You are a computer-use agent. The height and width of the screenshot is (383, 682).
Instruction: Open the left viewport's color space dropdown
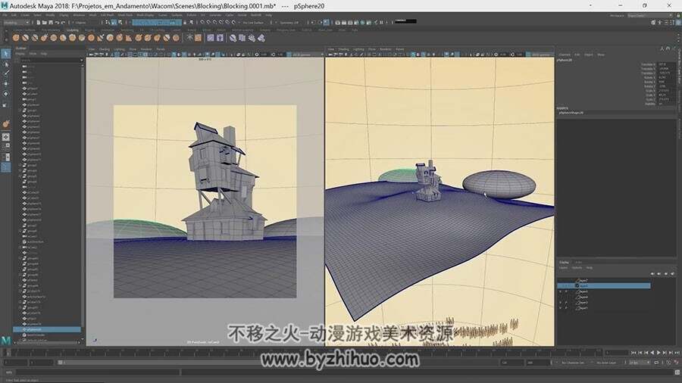click(x=307, y=54)
